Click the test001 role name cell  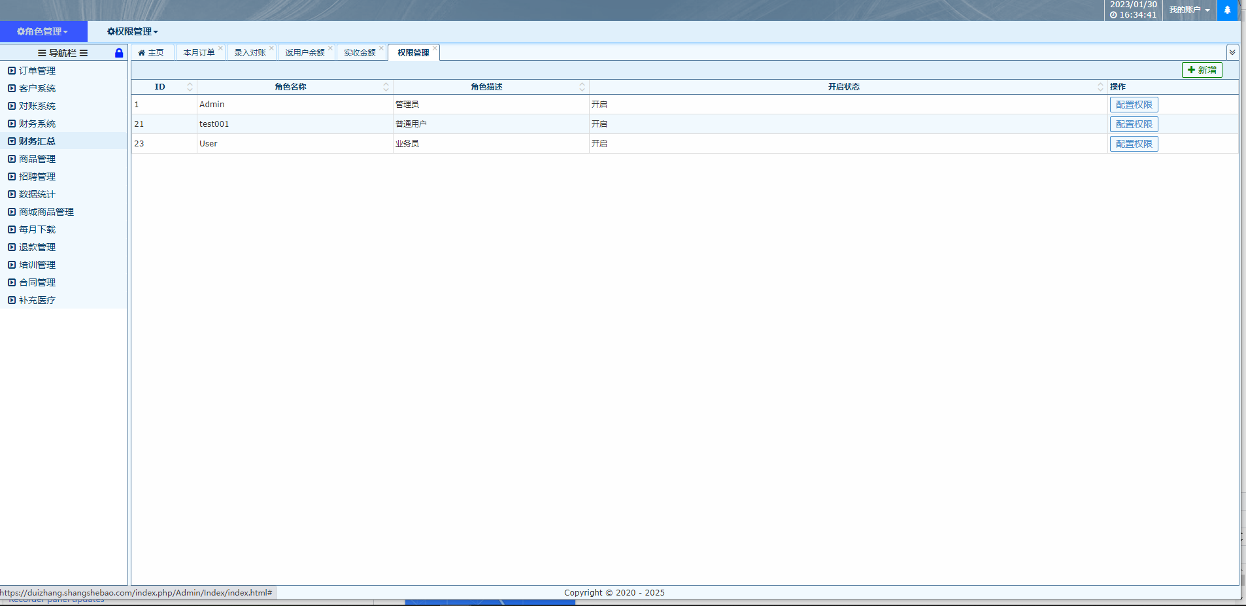(295, 124)
